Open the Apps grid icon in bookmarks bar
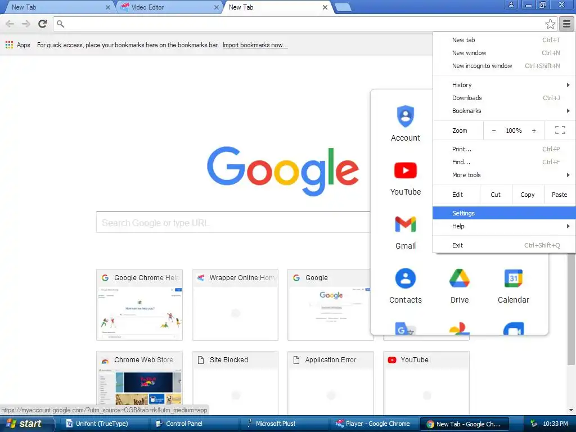576x432 pixels. pos(9,45)
